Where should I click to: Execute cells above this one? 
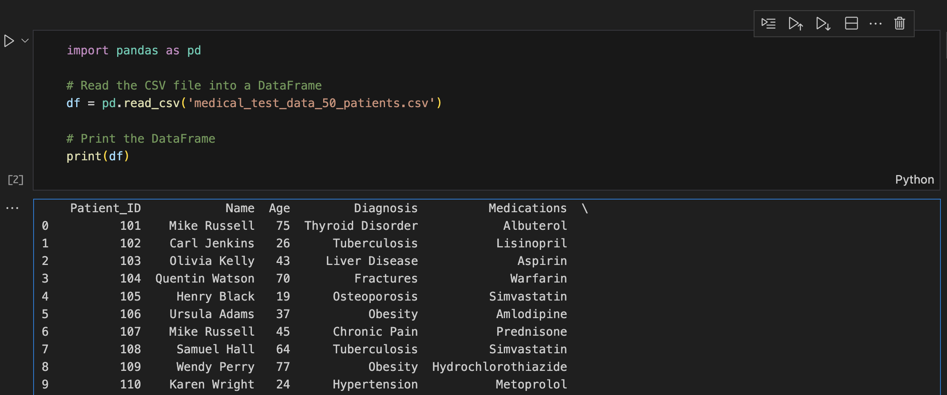(x=796, y=23)
